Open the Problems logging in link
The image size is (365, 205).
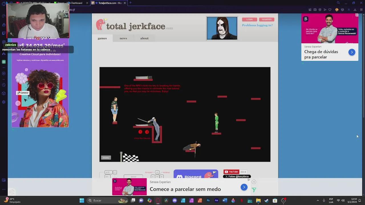point(257,25)
